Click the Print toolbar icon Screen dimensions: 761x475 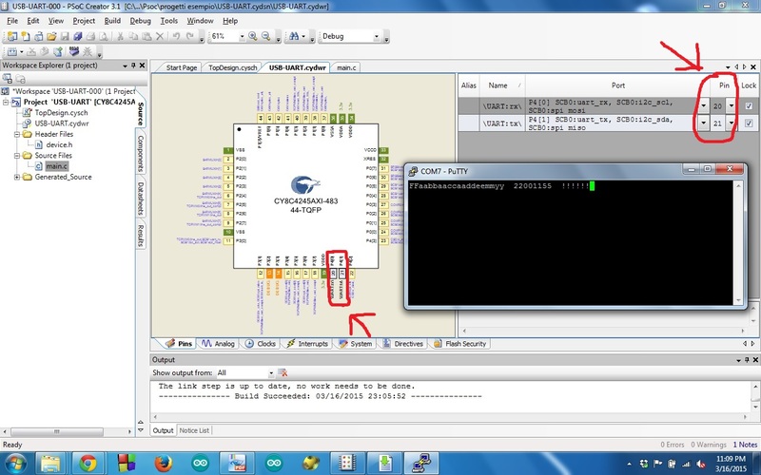[90, 36]
